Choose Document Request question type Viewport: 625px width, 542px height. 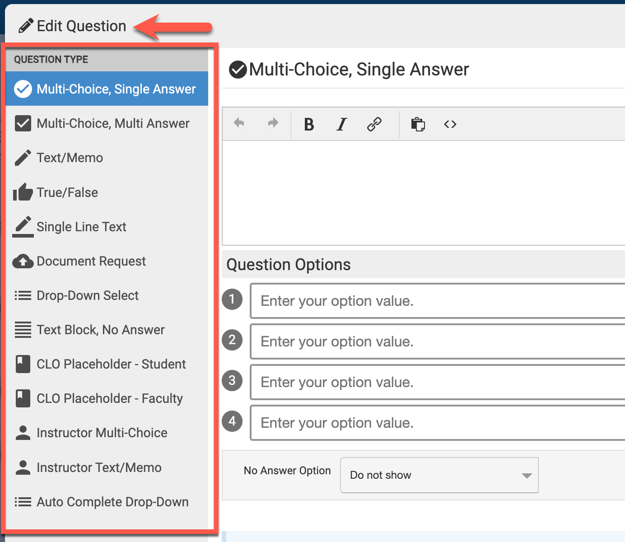(x=91, y=261)
